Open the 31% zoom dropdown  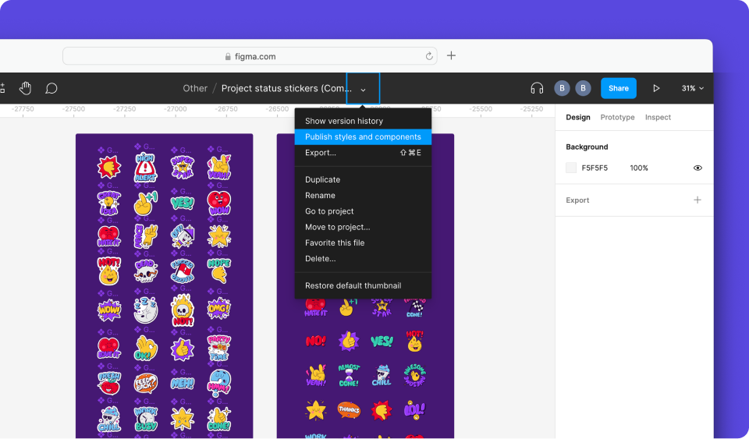(692, 88)
